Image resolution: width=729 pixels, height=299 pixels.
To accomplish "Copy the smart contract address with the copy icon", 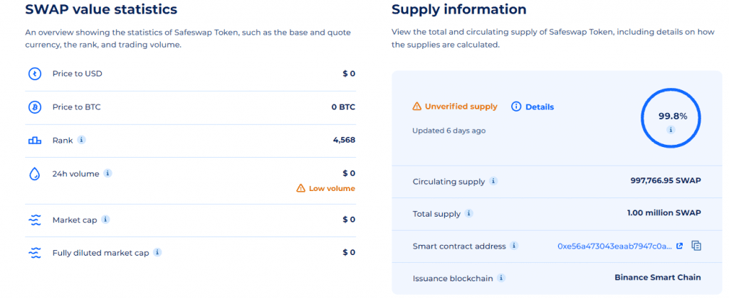I will pos(696,246).
